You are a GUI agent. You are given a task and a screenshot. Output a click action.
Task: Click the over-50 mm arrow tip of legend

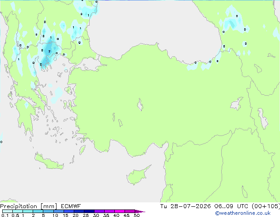coord(140,211)
